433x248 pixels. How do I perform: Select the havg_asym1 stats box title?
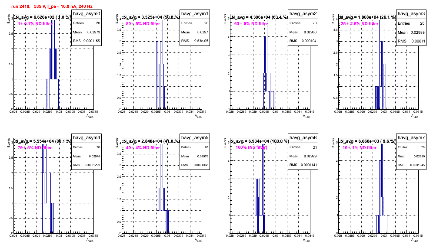(195, 13)
